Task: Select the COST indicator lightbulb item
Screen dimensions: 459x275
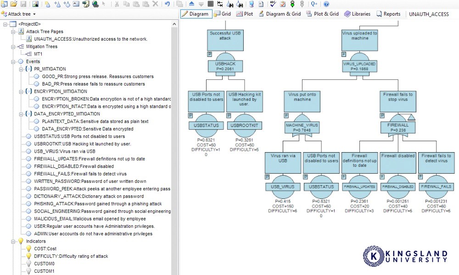Action: tap(45, 249)
